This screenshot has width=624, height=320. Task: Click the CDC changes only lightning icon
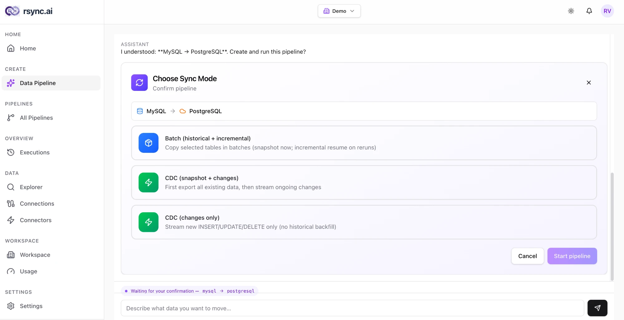click(x=149, y=222)
